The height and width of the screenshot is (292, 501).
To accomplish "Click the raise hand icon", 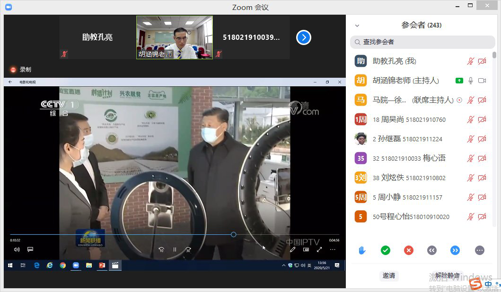I will [x=362, y=250].
